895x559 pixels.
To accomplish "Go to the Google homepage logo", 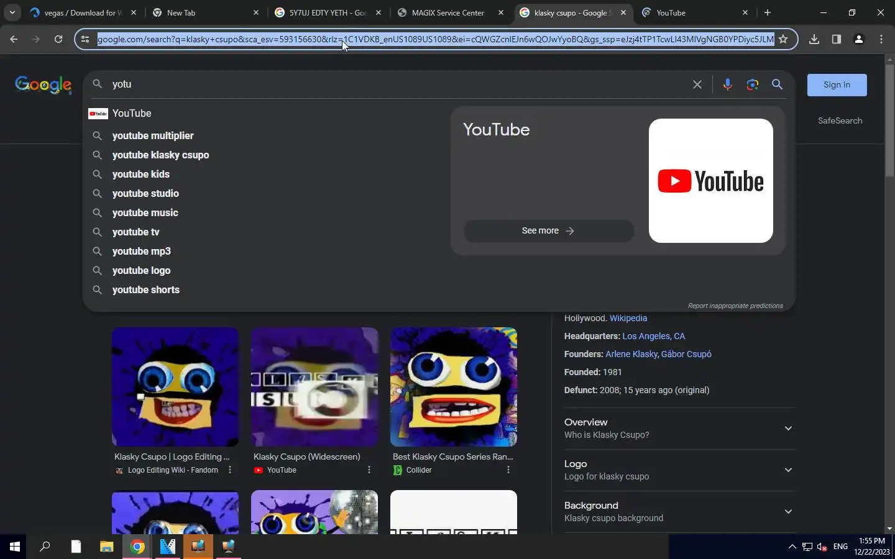I will click(x=43, y=84).
